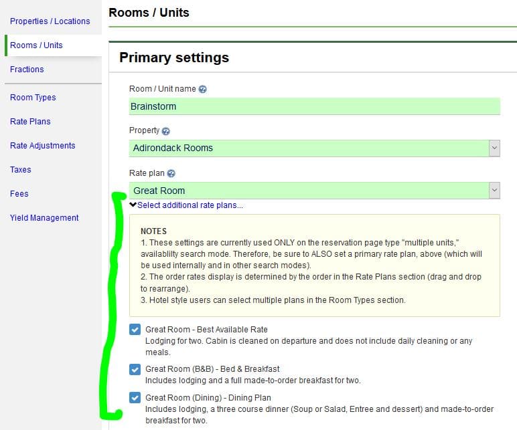Open Properties / Locations in the sidebar
Viewport: 517px width, 430px height.
click(50, 21)
